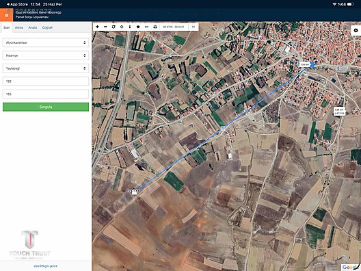Activate the distance measure tool
The height and width of the screenshot is (271, 361).
[x=146, y=27]
